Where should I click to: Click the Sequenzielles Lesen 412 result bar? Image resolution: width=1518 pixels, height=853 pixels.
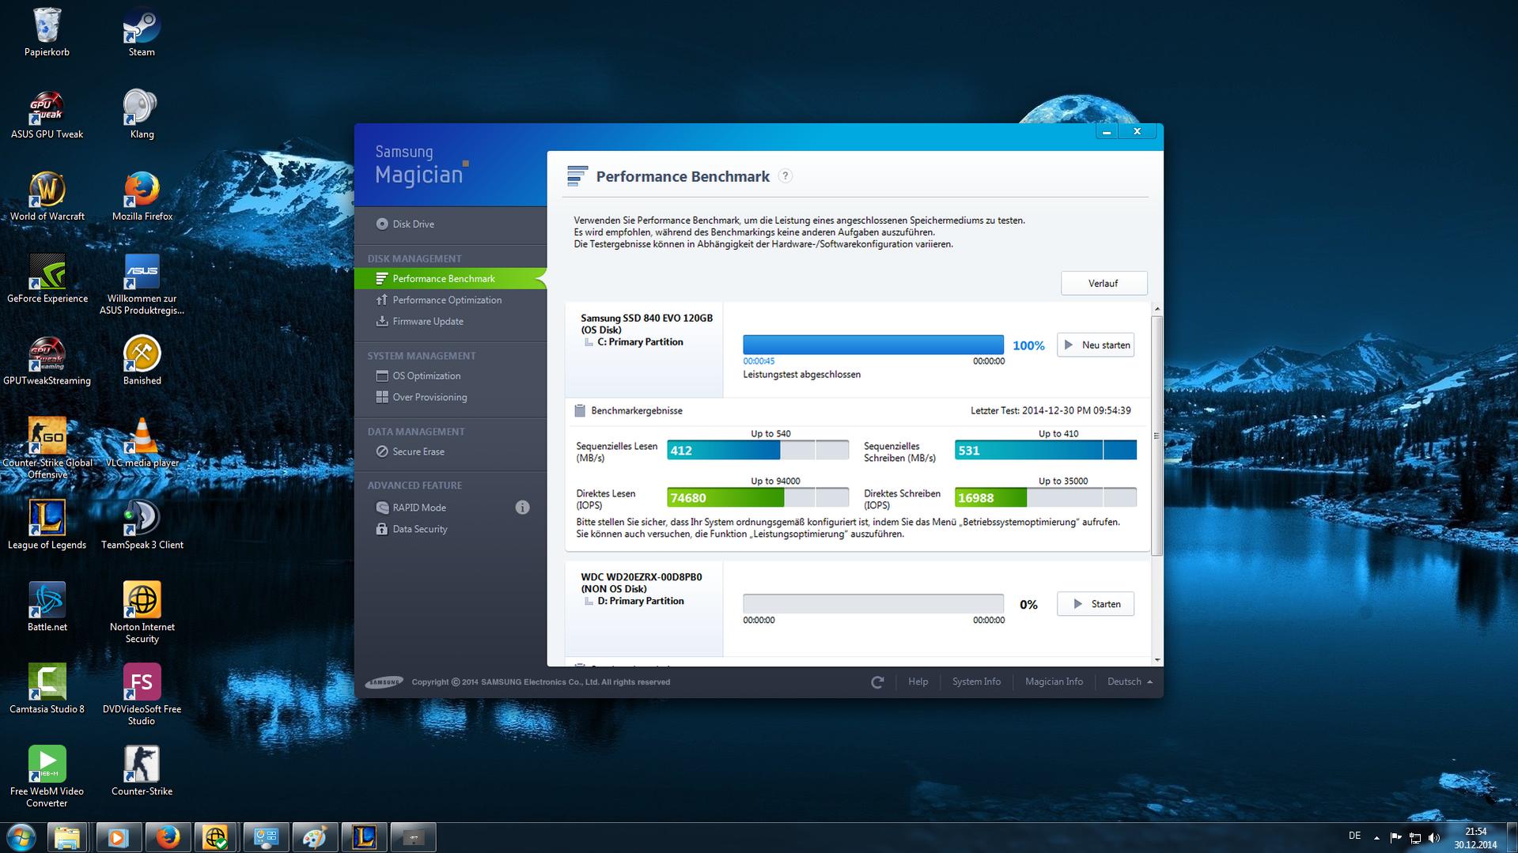point(758,451)
